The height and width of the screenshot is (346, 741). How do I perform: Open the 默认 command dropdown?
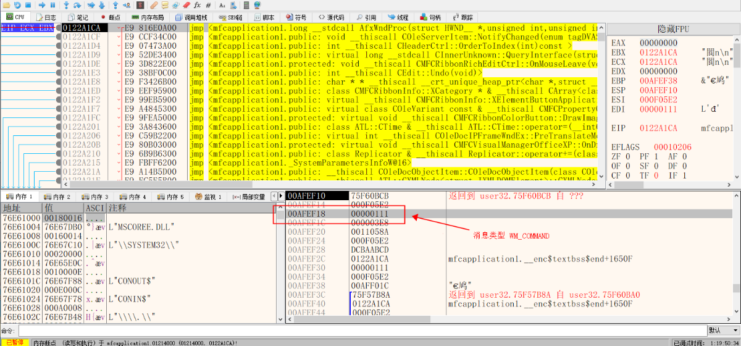tap(723, 331)
